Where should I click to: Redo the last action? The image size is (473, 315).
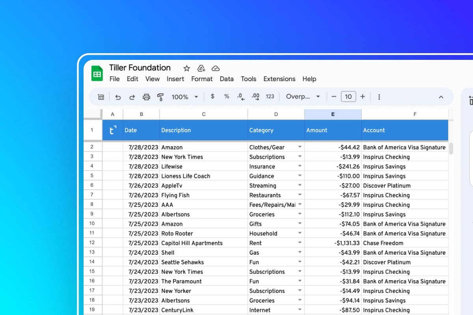[132, 97]
